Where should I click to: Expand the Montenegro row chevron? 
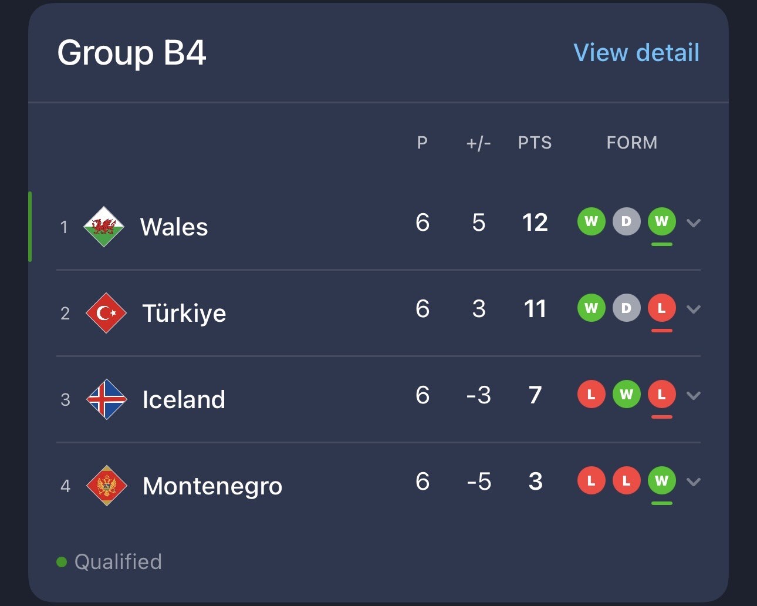click(694, 482)
